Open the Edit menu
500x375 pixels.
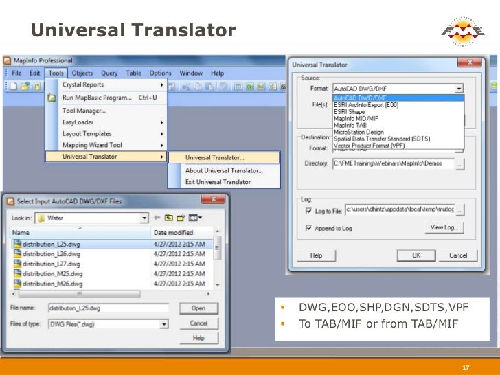35,73
